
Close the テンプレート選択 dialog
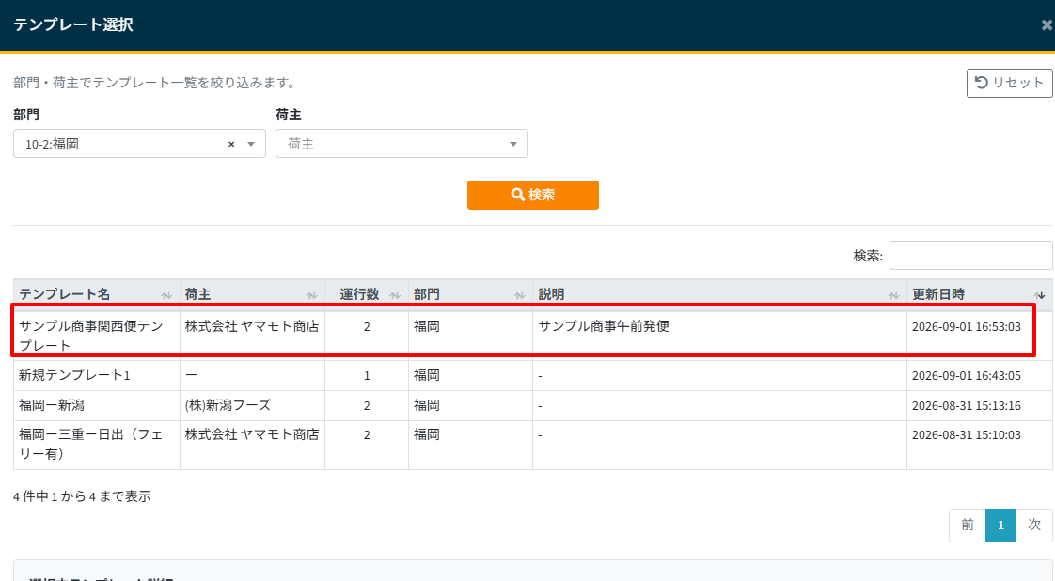[x=1047, y=24]
